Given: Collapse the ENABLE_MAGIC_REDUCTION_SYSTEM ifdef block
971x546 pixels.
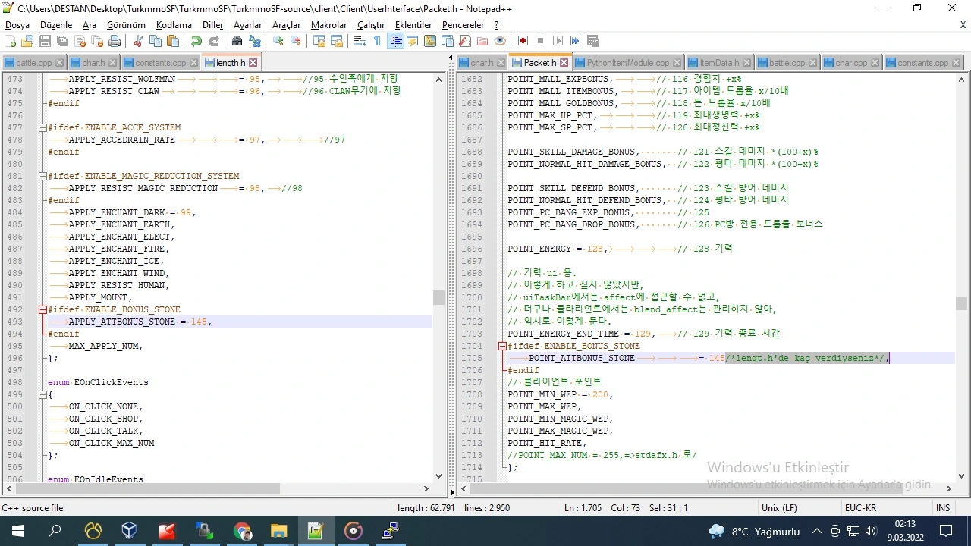Looking at the screenshot, I should tap(42, 176).
